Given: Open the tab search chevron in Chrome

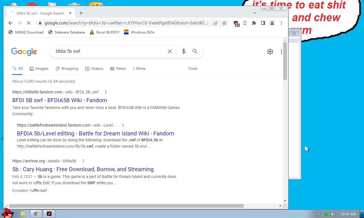Looking at the screenshot, I should (x=255, y=13).
